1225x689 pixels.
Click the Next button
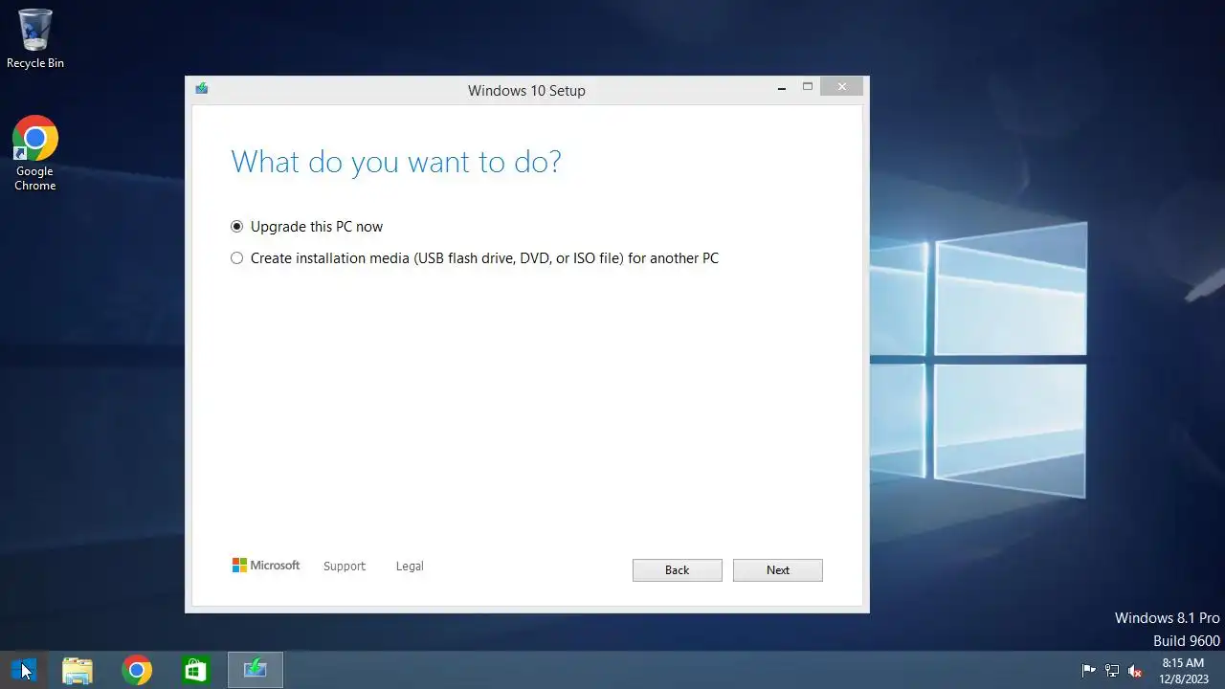(778, 570)
